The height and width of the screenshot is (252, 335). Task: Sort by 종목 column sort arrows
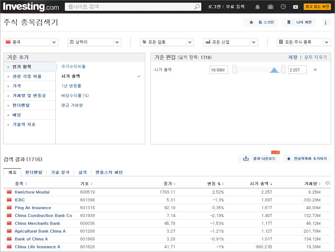click(26, 184)
